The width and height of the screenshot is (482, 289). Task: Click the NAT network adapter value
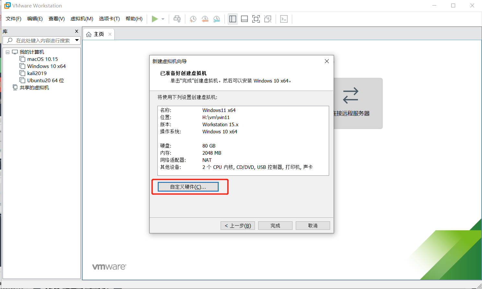tap(207, 160)
